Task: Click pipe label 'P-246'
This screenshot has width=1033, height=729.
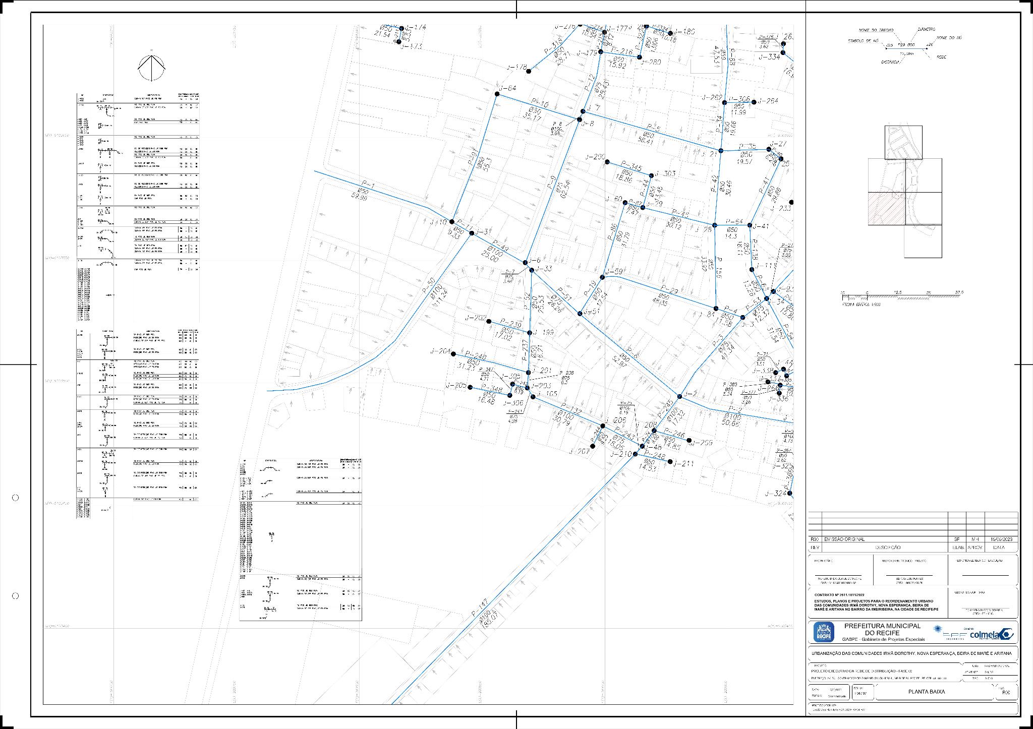Action: click(x=674, y=434)
